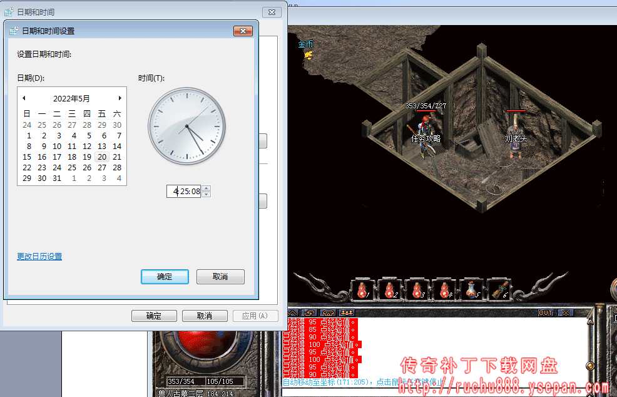The width and height of the screenshot is (617, 397).
Task: Go to next month in calendar
Action: [x=120, y=98]
